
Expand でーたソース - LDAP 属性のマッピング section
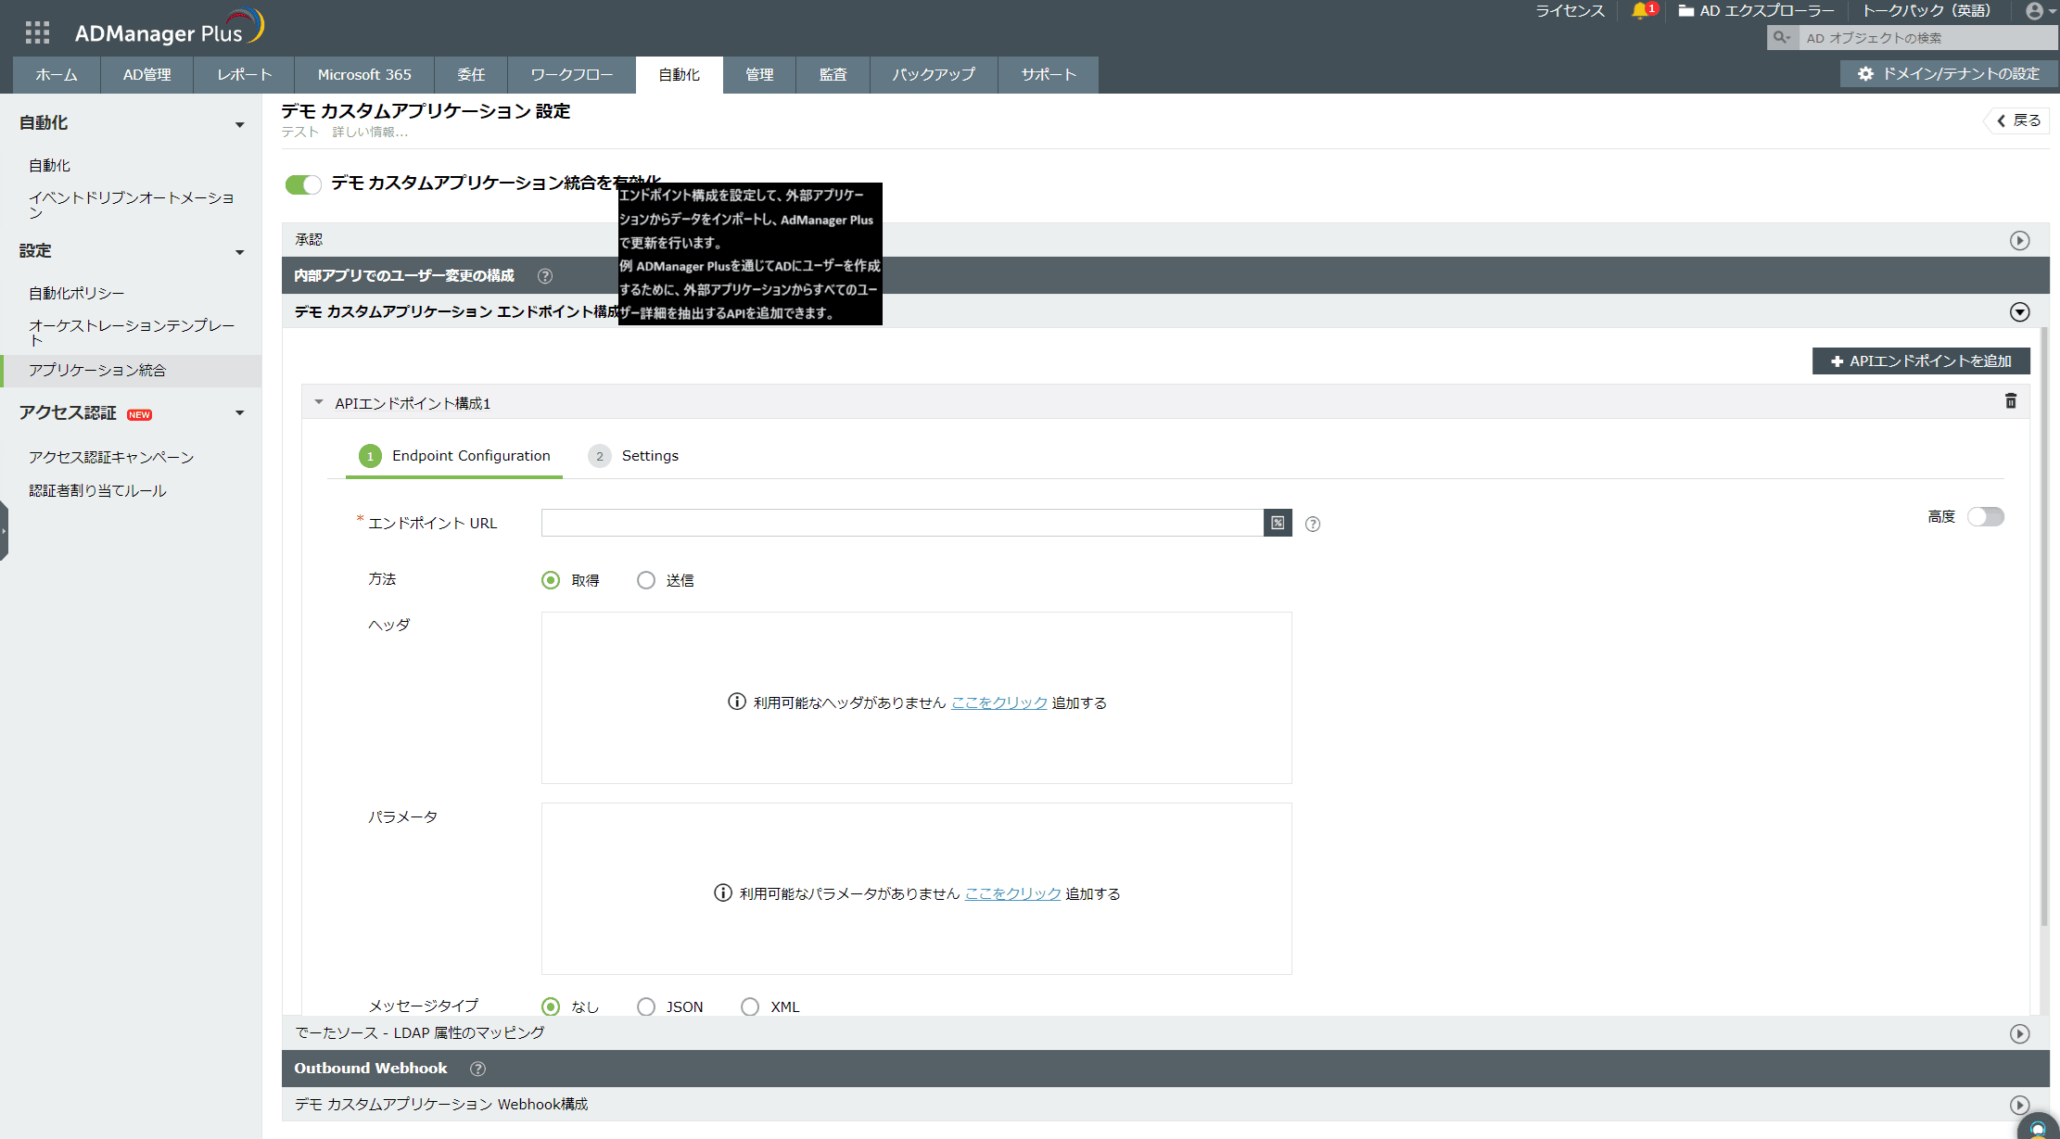tap(2019, 1033)
